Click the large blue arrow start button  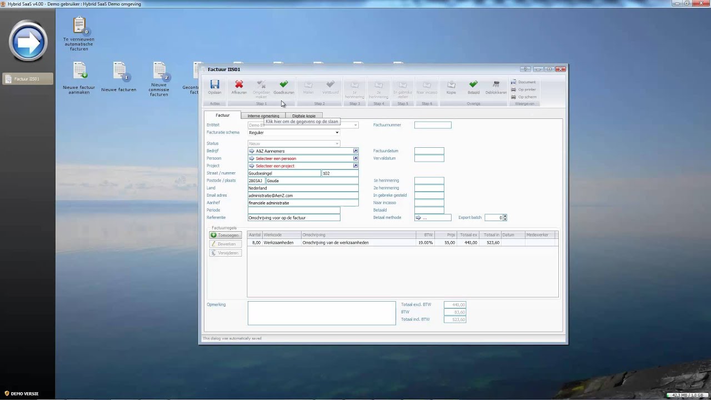(28, 41)
